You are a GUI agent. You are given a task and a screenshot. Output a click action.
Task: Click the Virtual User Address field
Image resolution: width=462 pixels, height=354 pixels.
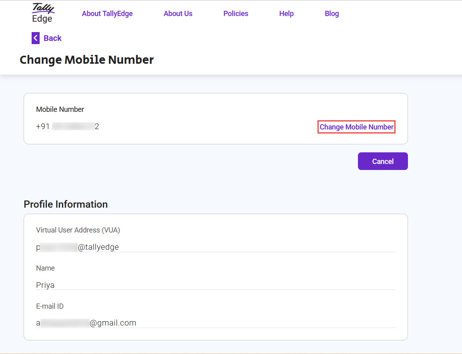[215, 247]
